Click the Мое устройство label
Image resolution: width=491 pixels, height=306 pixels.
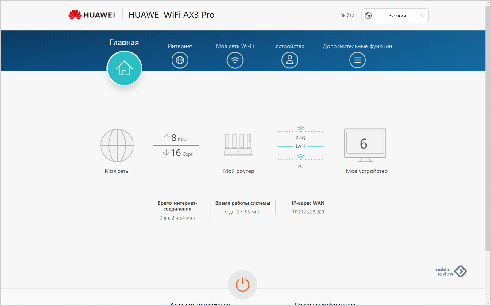pyautogui.click(x=367, y=171)
